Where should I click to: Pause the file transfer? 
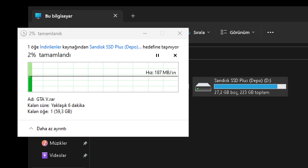(157, 55)
